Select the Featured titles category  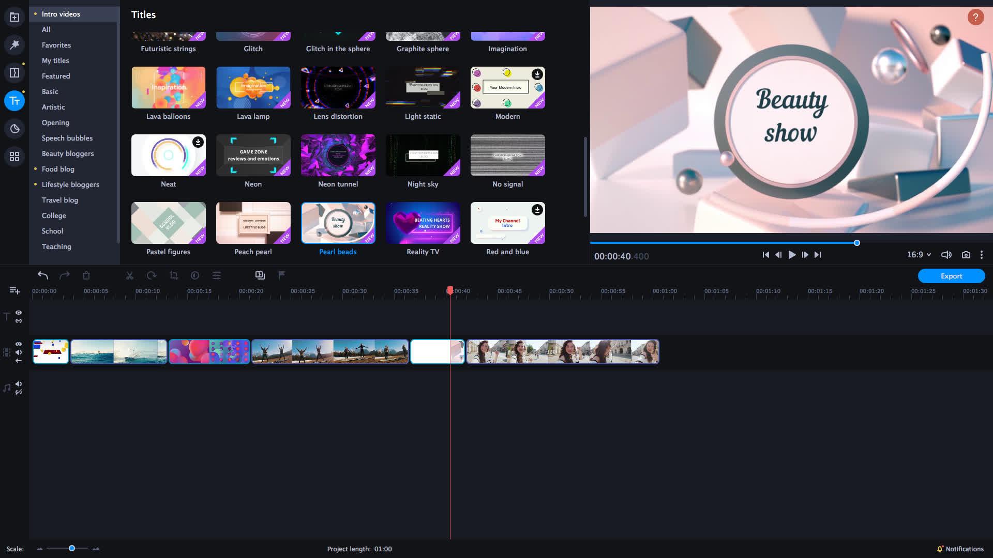click(56, 75)
